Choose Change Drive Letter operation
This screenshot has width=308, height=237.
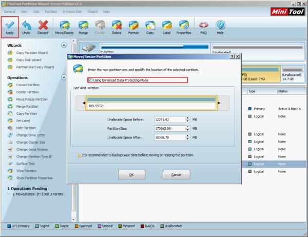(x=31, y=135)
